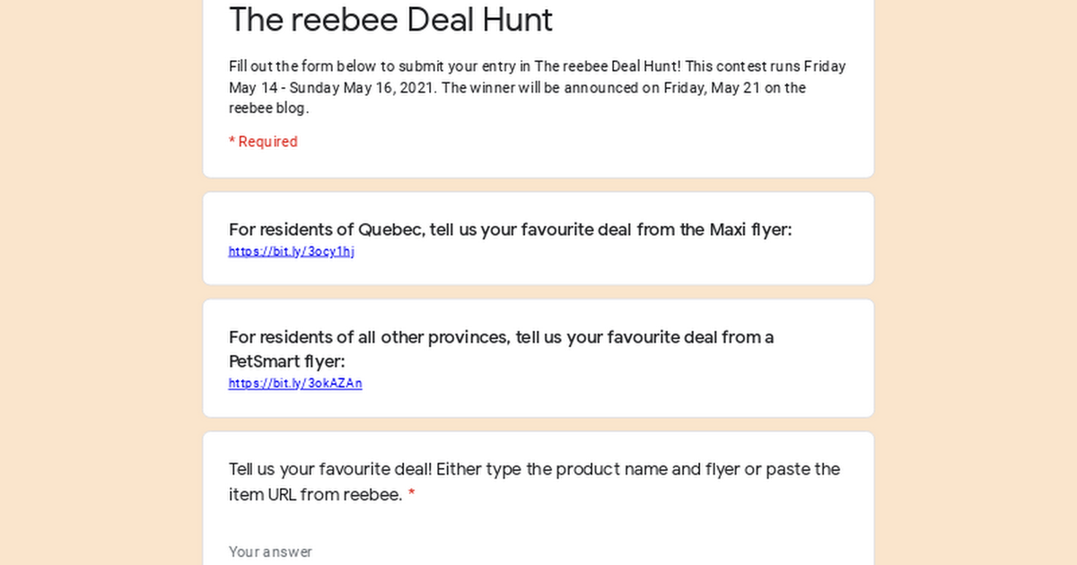
Task: Click the 'Fill out the form below' description paragraph
Action: pyautogui.click(x=538, y=88)
